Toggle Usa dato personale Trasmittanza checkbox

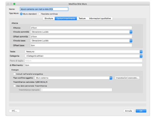(14, 86)
